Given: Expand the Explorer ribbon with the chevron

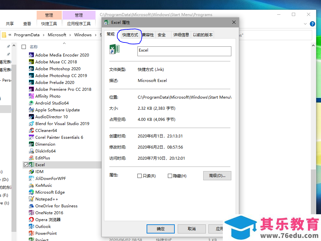Looking at the screenshot, I should tap(305, 24).
